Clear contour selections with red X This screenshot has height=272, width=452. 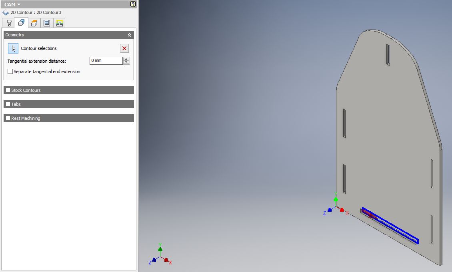tap(124, 48)
